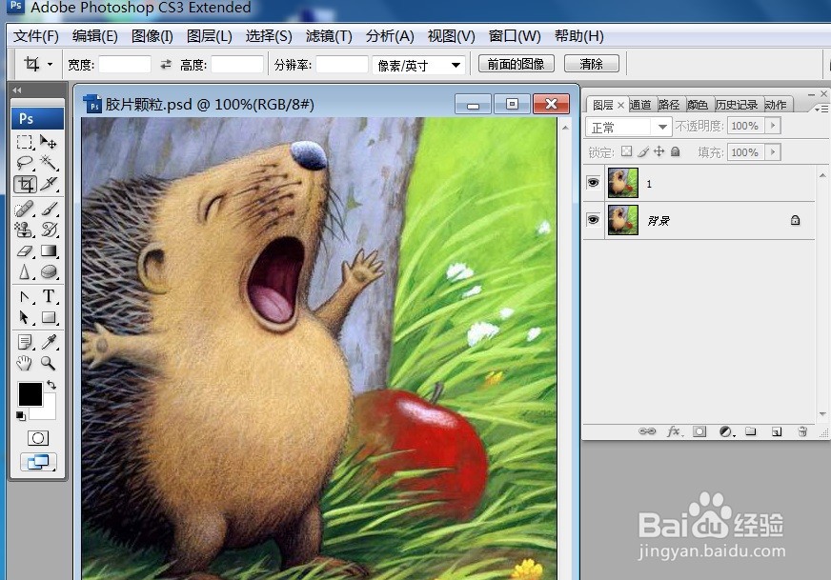Open the 滤镜(T) menu
Image resolution: width=831 pixels, height=580 pixels.
(329, 36)
